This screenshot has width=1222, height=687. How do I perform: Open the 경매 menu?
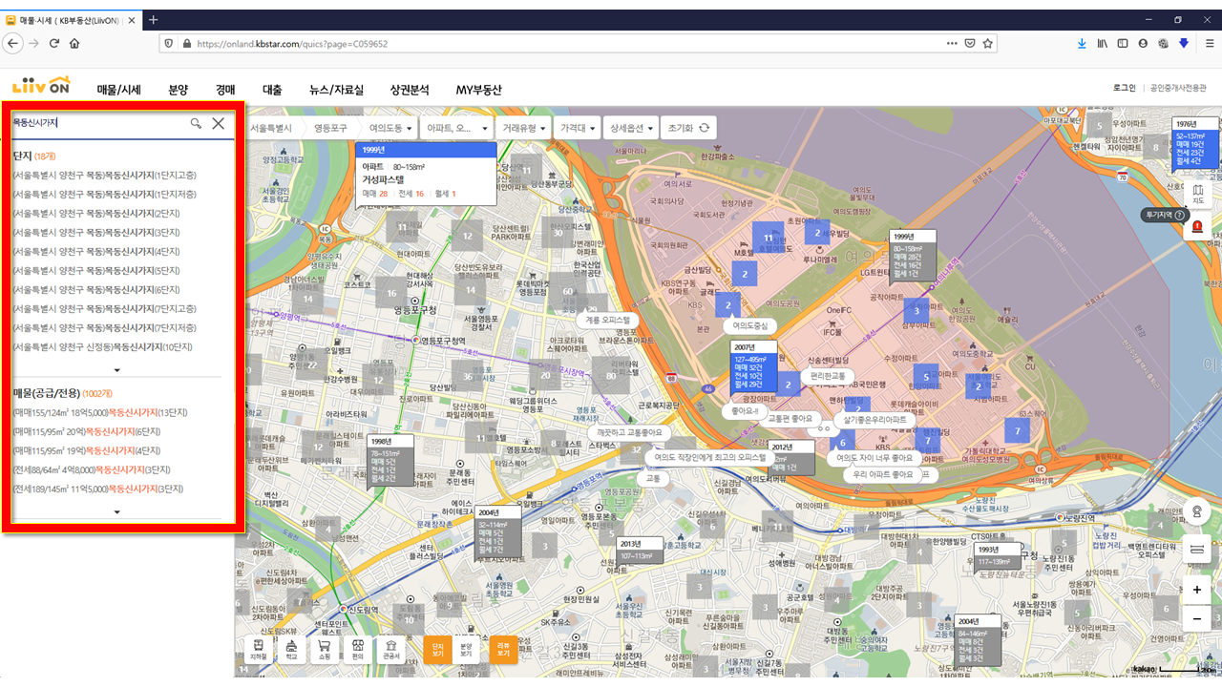[x=225, y=90]
